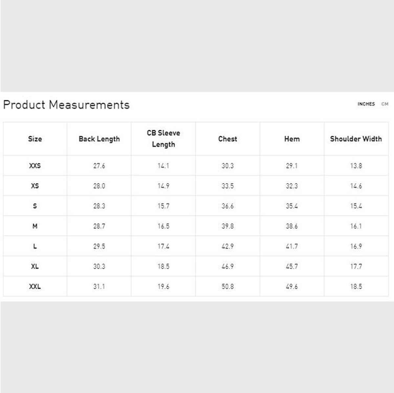Click the Hem column header
394x393 pixels.
pyautogui.click(x=292, y=139)
